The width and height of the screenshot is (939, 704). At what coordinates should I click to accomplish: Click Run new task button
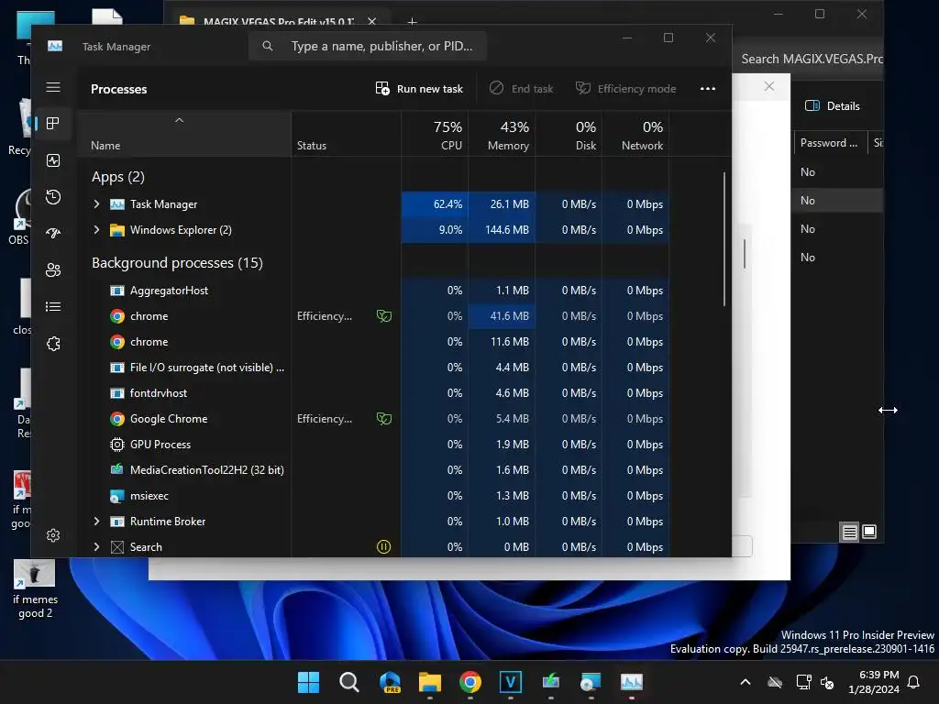(x=419, y=89)
